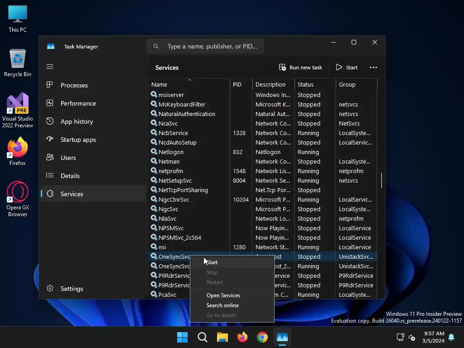Select the NlaSvc service row
The width and height of the screenshot is (464, 348).
pos(263,219)
